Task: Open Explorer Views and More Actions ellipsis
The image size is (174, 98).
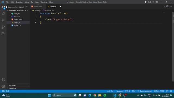Action: click(27, 7)
